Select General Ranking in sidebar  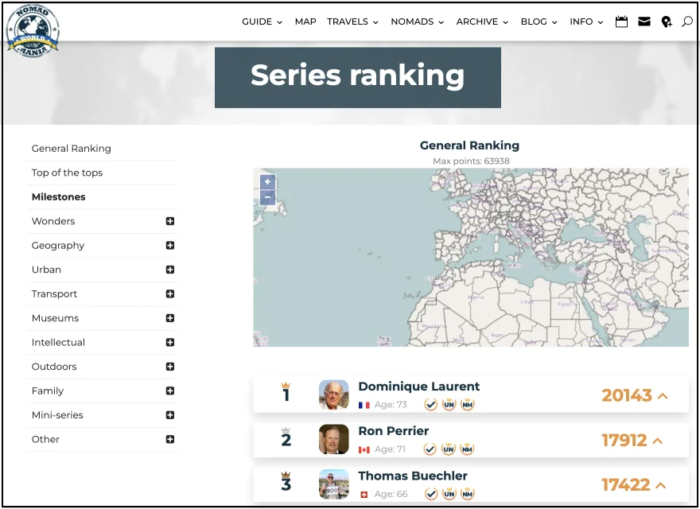[x=72, y=149]
